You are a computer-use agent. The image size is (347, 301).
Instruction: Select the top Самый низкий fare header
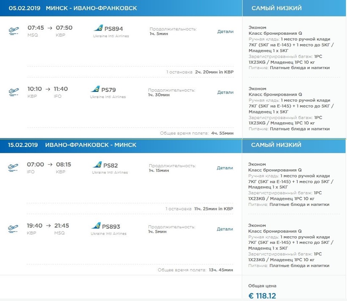click(276, 8)
